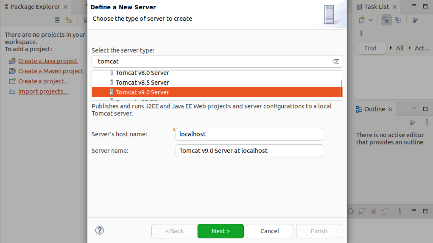
Task: Click the new project icon beside Create a project
Action: tap(12, 81)
